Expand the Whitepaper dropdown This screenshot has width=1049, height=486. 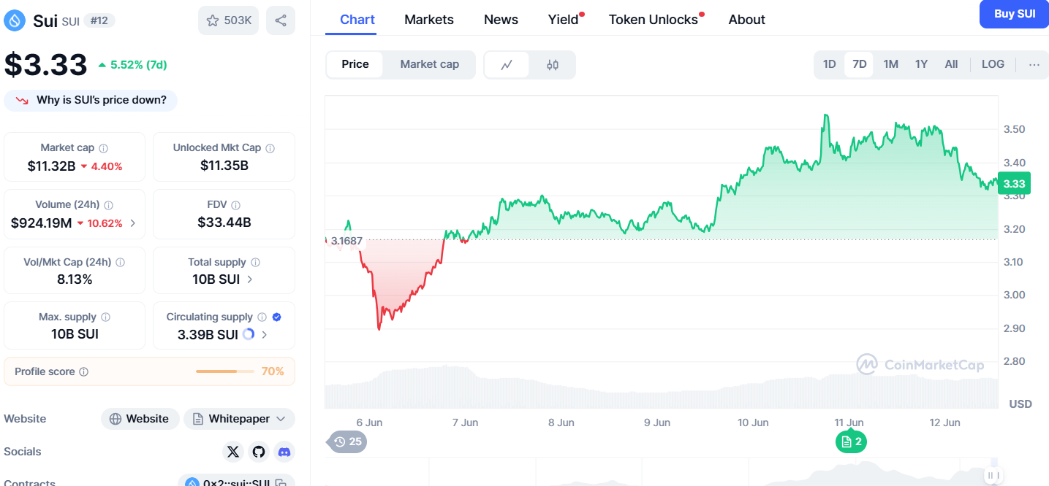pos(239,419)
